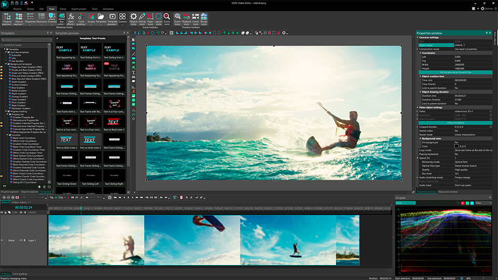Click 'Set the same size as the parent has'
The height and width of the screenshot is (280, 498).
coord(454,72)
